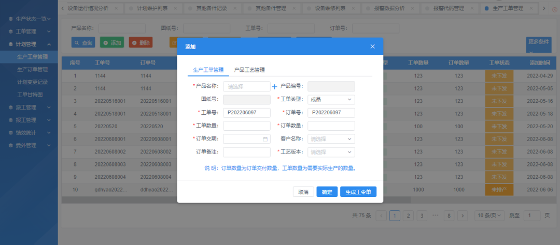Open the 工艺版本 dropdown
This screenshot has height=245, width=560.
[x=331, y=152]
